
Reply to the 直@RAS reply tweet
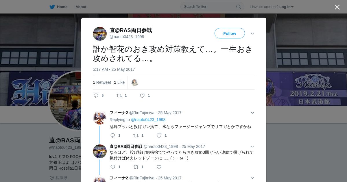click(x=113, y=167)
